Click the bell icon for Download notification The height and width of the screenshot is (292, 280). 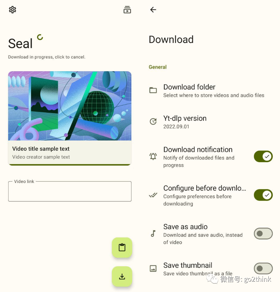click(153, 156)
